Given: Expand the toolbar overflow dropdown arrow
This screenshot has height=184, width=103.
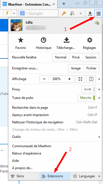Looking at the screenshot, I should (81, 13).
